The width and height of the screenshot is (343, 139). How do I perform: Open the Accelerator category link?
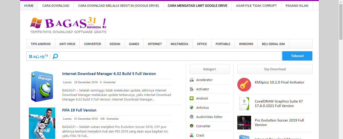pos(204,80)
